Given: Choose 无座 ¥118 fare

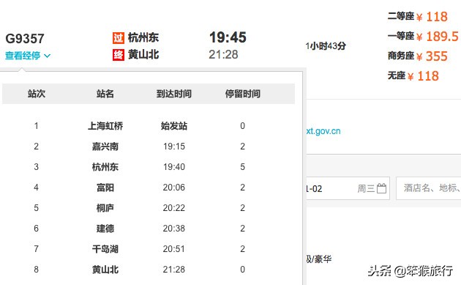Looking at the screenshot, I should click(x=413, y=76).
